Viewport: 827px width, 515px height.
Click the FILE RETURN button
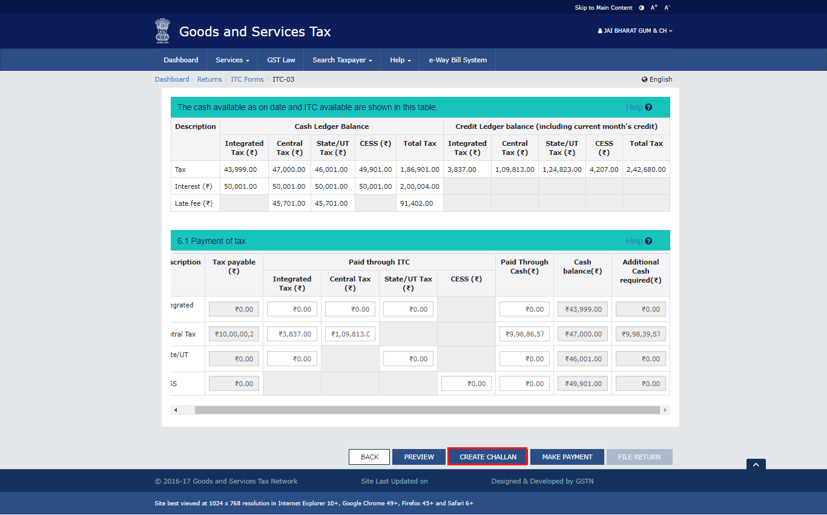pos(639,457)
